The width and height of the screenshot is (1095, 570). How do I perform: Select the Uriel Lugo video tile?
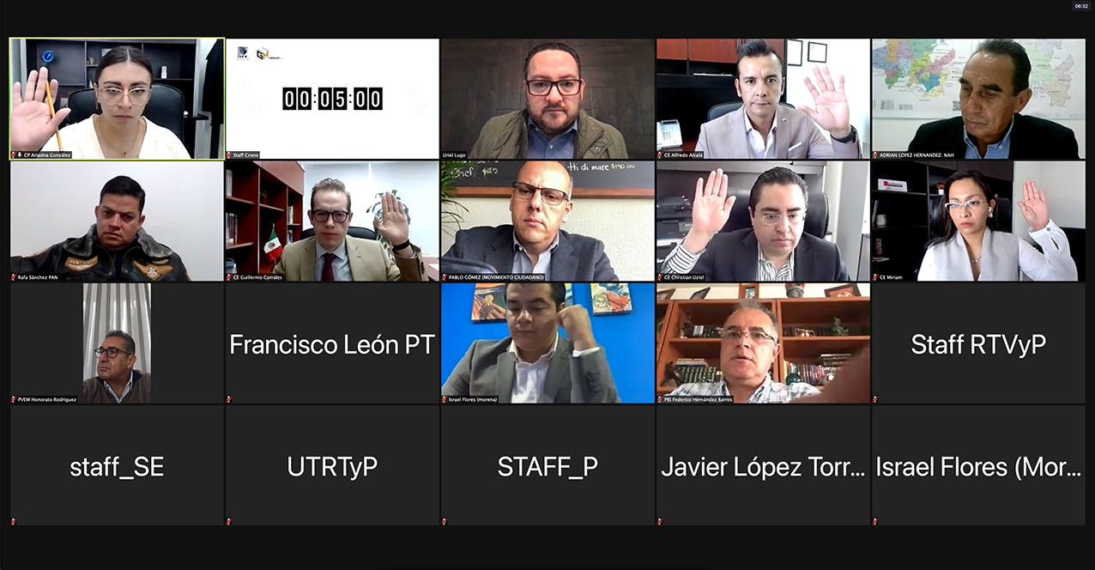(x=547, y=99)
